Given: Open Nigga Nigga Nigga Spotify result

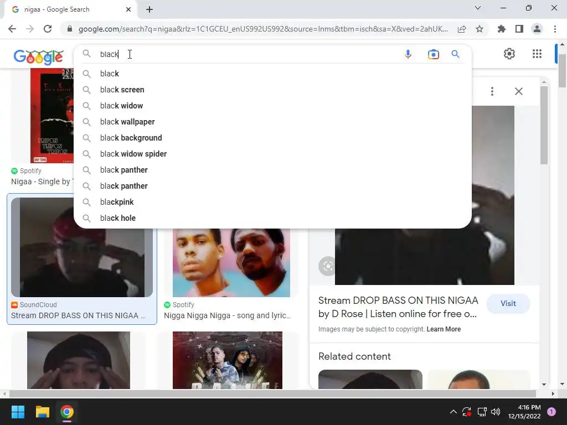Looking at the screenshot, I should pyautogui.click(x=227, y=315).
